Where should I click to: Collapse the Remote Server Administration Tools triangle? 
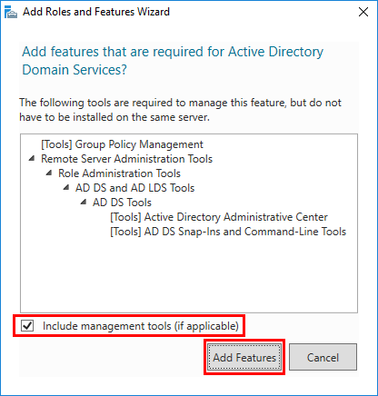pyautogui.click(x=32, y=158)
